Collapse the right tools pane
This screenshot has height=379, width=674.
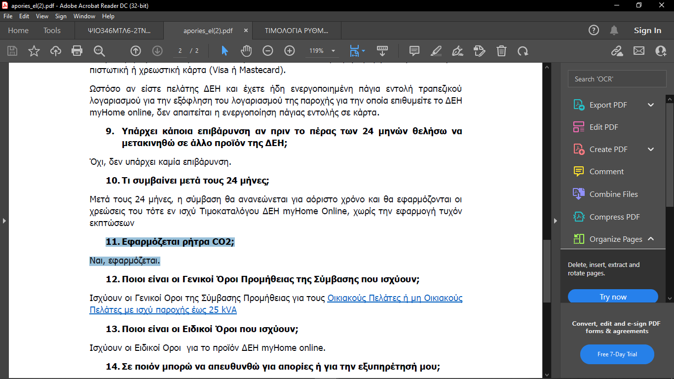pos(555,221)
